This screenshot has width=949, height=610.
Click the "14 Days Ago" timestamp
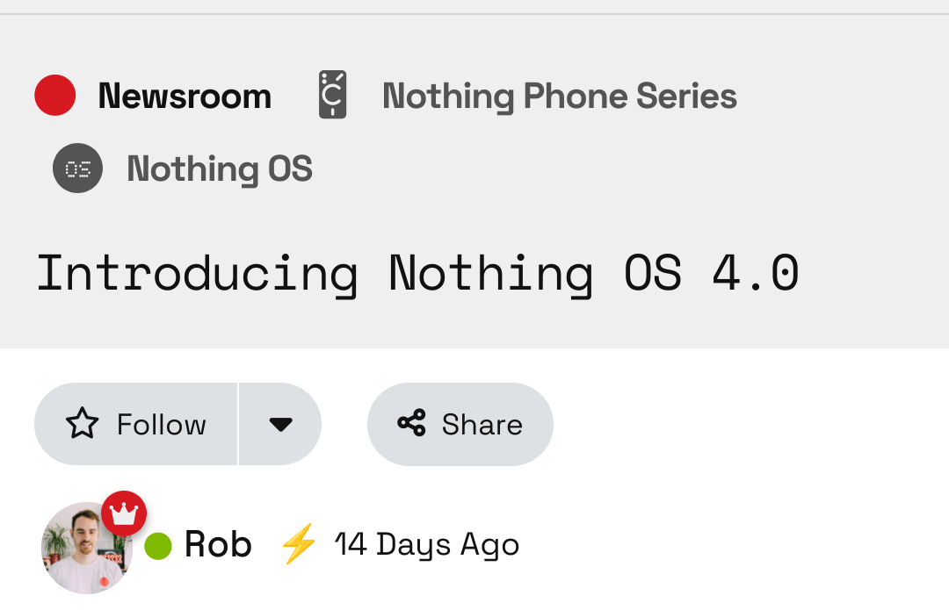(427, 545)
